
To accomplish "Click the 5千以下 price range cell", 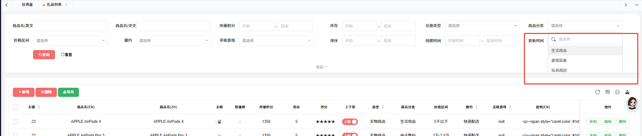I will tap(441, 121).
